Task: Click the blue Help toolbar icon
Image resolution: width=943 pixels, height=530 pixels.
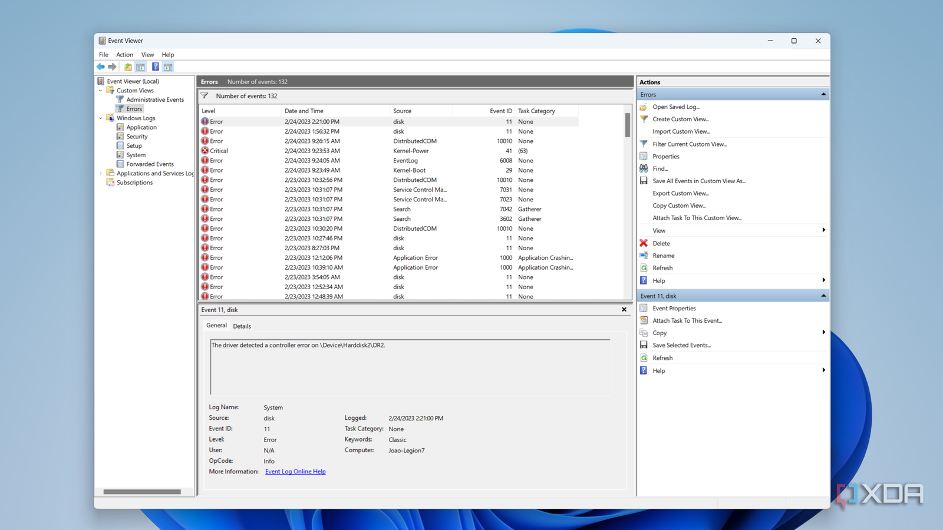Action: click(155, 67)
